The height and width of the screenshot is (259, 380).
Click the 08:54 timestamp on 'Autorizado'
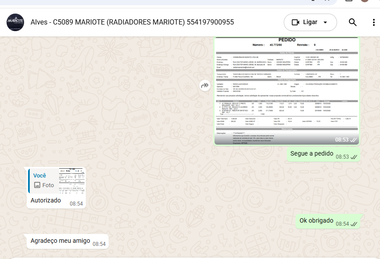(76, 203)
